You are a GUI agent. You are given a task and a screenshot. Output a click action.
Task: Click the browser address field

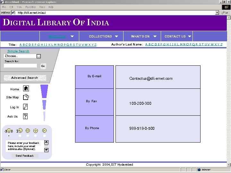pyautogui.click(x=116, y=12)
